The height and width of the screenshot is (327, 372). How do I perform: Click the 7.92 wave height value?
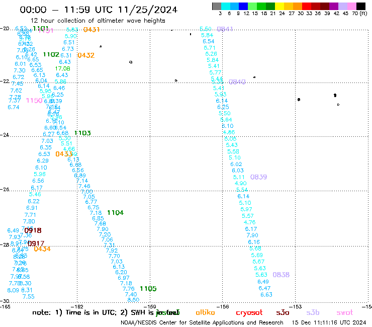click(112, 251)
